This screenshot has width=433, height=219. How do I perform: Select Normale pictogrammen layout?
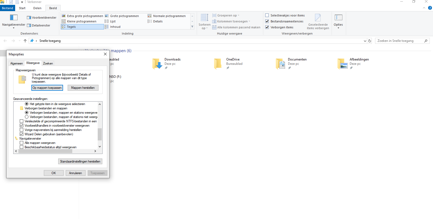167,16
